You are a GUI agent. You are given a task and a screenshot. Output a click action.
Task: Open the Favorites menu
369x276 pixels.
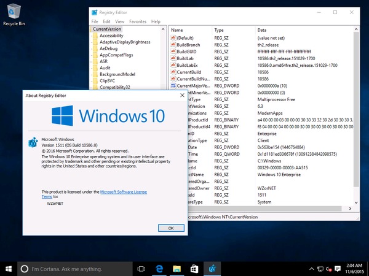tap(137, 21)
